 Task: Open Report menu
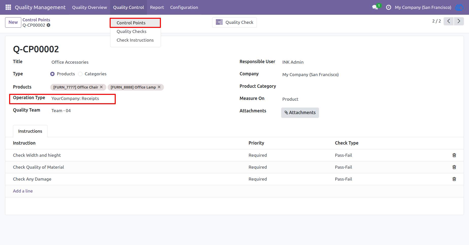coord(157,7)
